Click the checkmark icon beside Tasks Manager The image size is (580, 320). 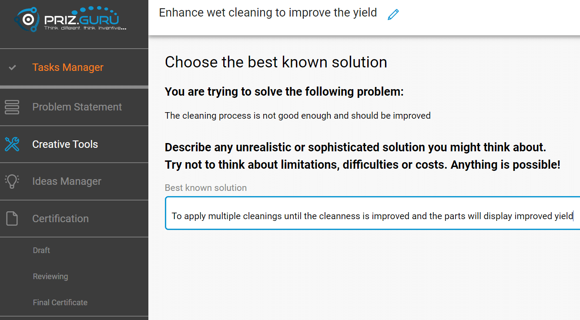[x=13, y=67]
